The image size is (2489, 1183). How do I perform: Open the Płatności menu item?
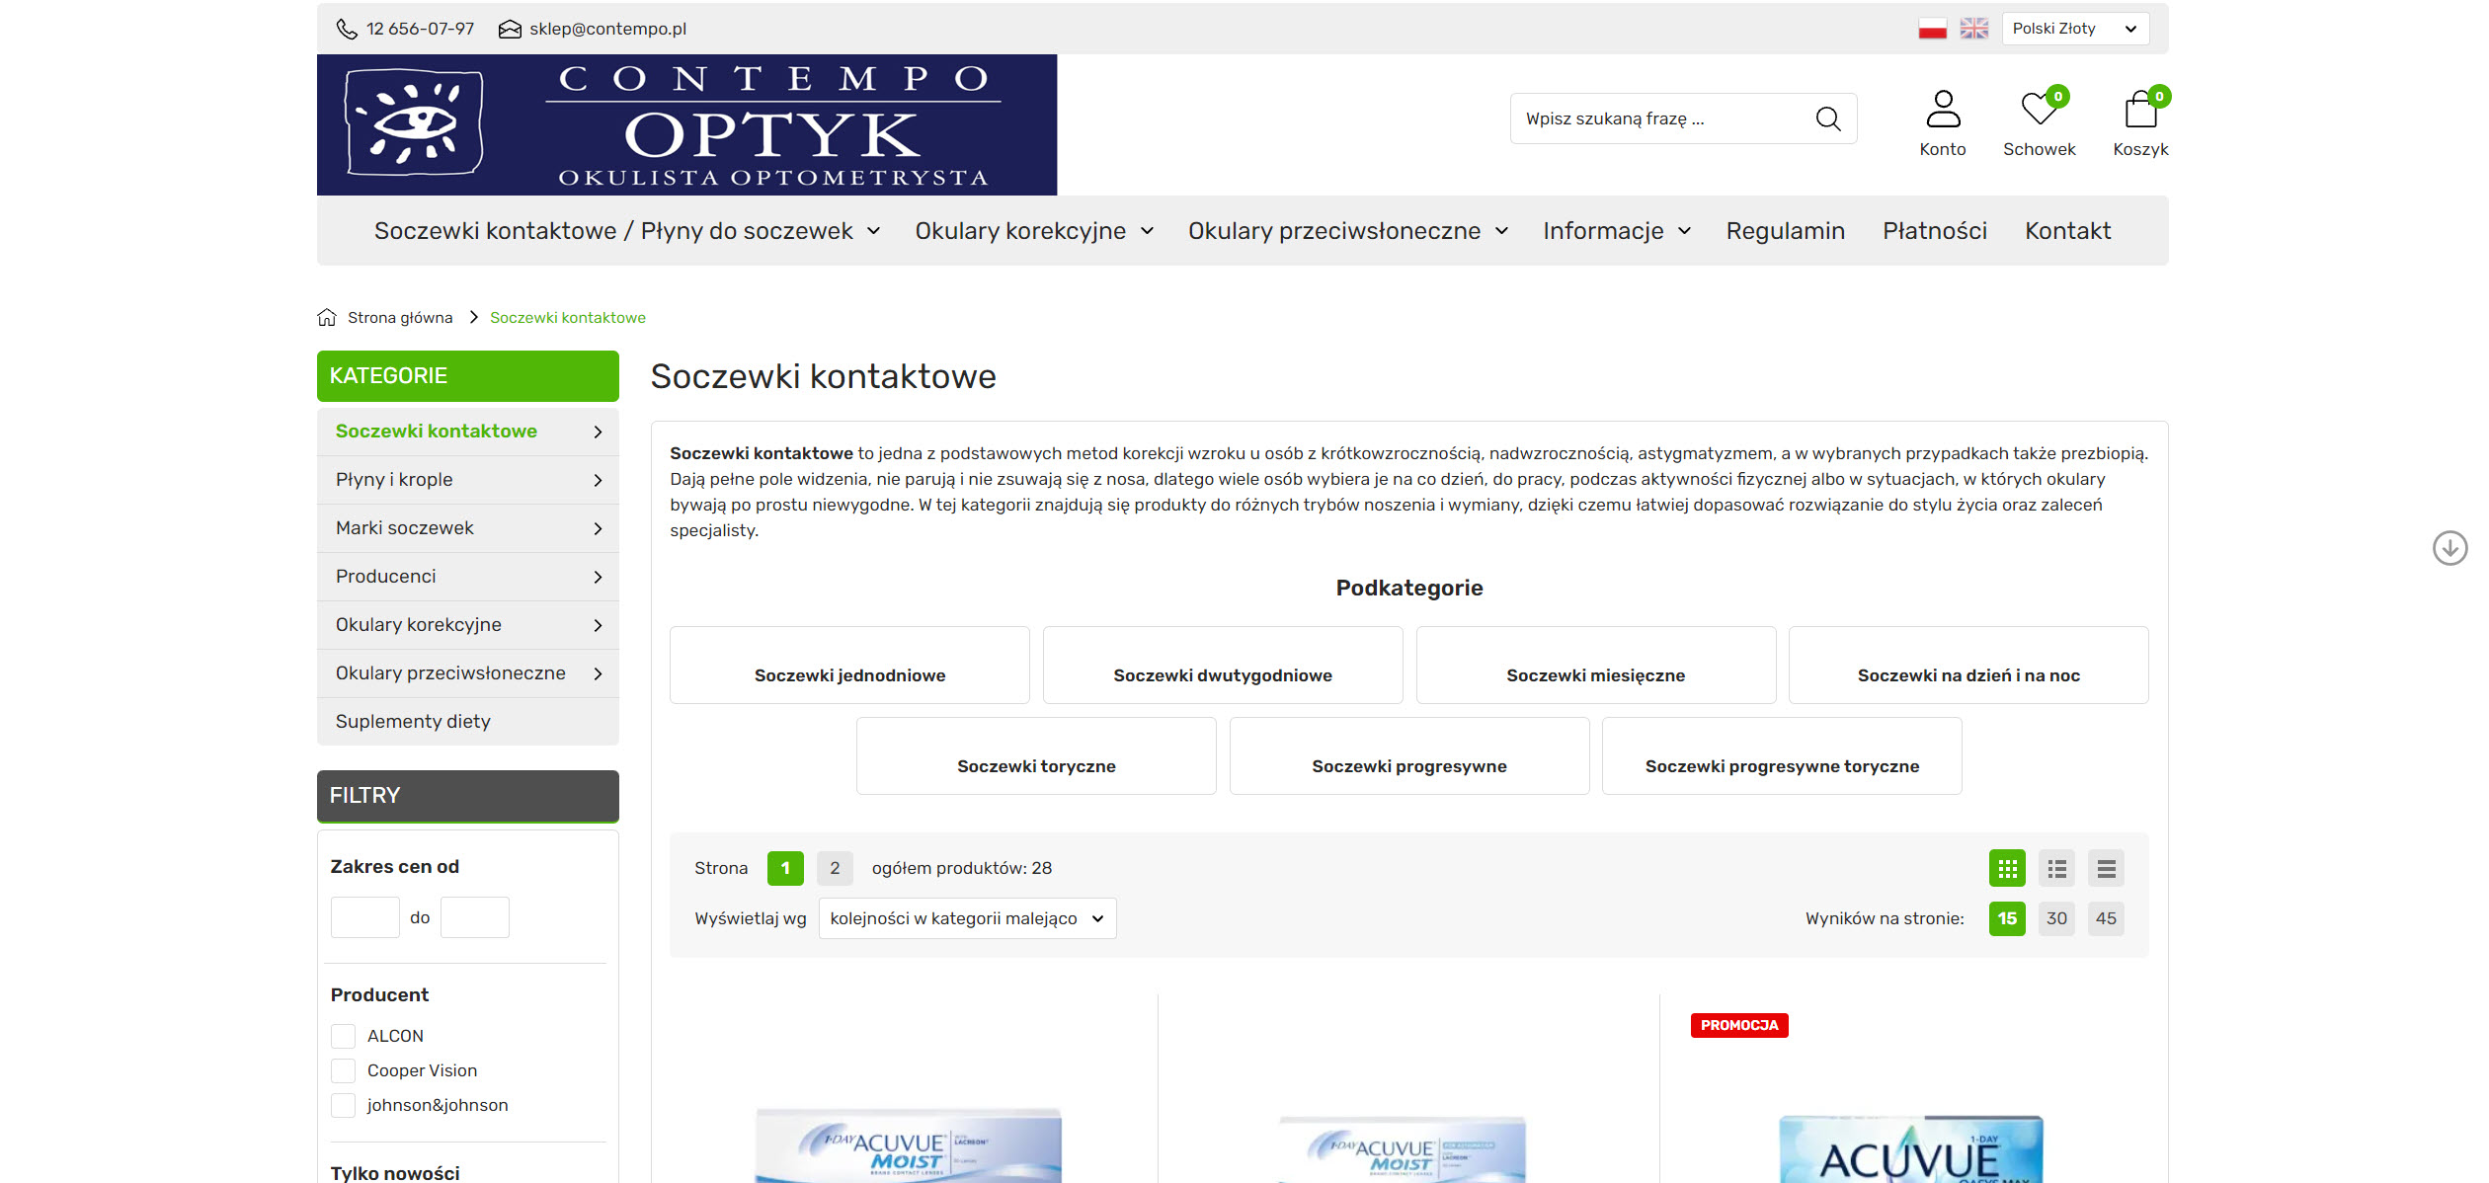[1934, 231]
